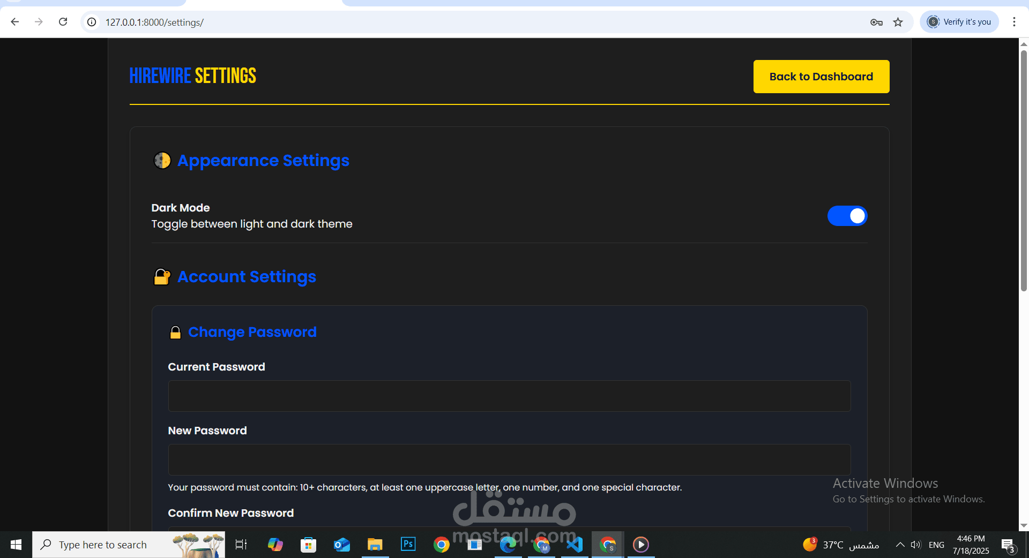The height and width of the screenshot is (558, 1029).
Task: Click the scrollbar down arrow
Action: click(1024, 526)
